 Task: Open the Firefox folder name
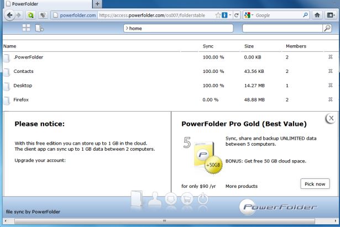(x=21, y=99)
